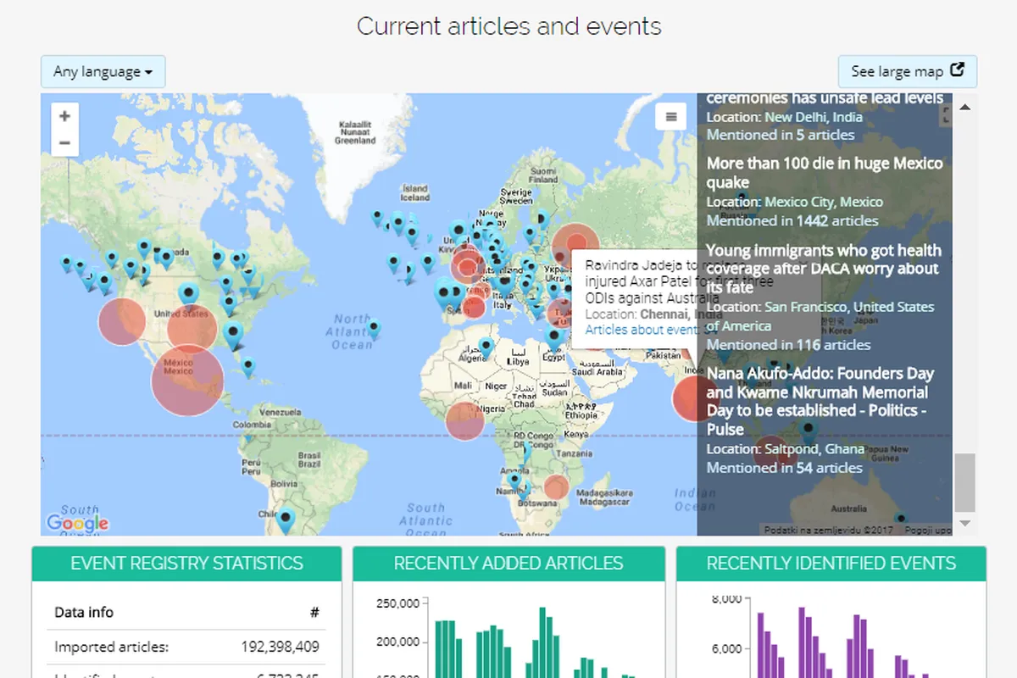Image resolution: width=1017 pixels, height=678 pixels.
Task: Open the Any language dropdown
Action: tap(103, 72)
